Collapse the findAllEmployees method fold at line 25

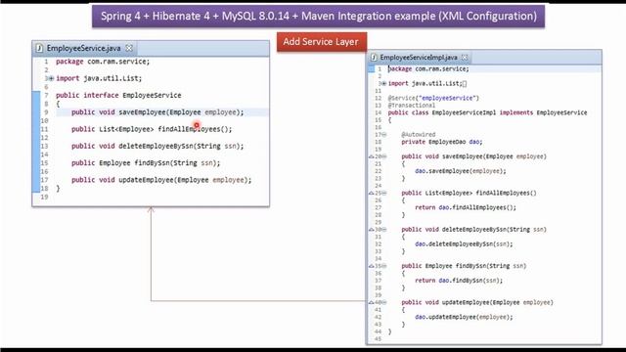384,194
